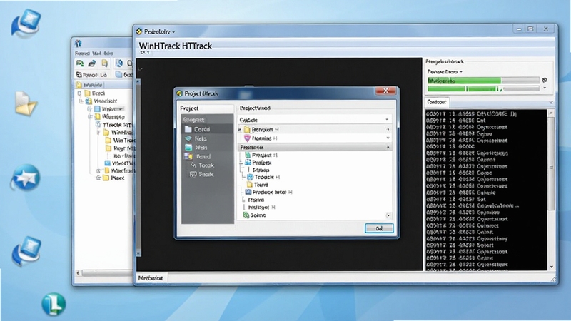Click the first log line in the black console
The image size is (571, 321).
point(472,114)
